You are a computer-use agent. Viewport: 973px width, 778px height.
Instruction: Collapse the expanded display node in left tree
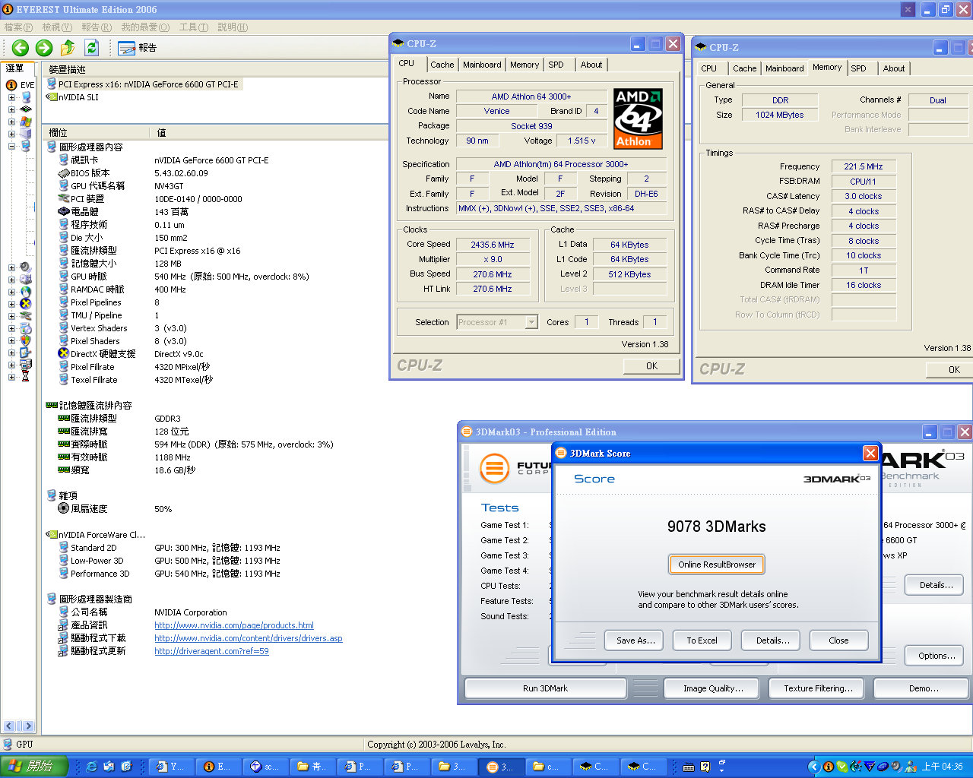[x=11, y=146]
